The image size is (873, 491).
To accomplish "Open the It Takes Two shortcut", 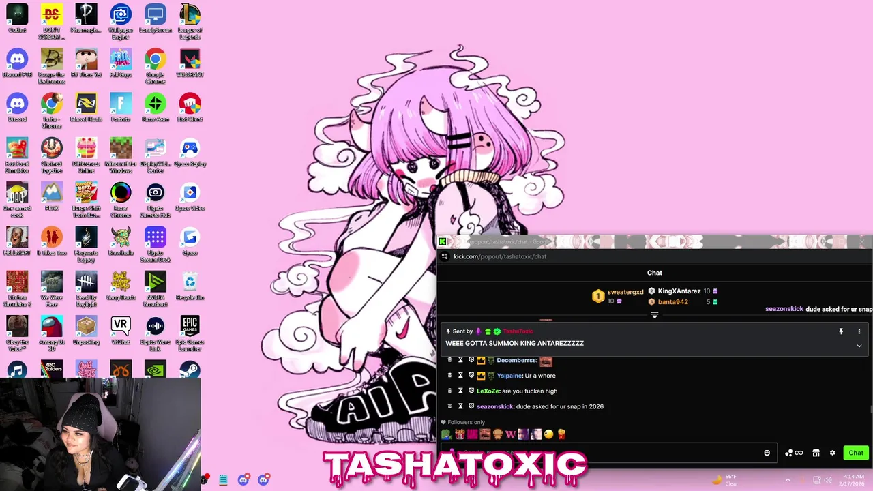I will [52, 241].
